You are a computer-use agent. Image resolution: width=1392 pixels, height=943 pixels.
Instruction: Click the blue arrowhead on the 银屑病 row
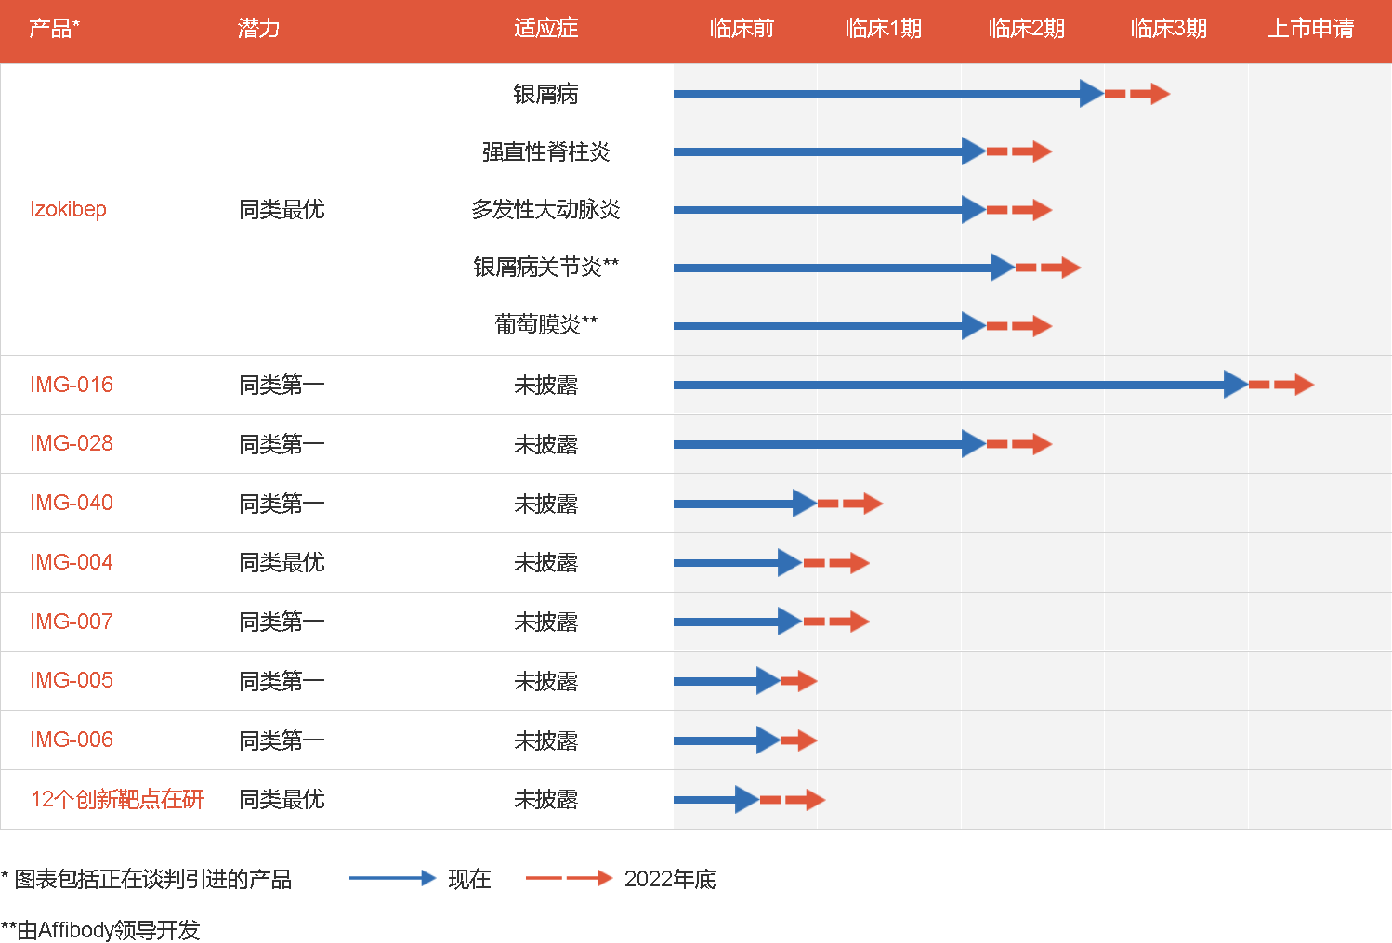[x=1092, y=93]
